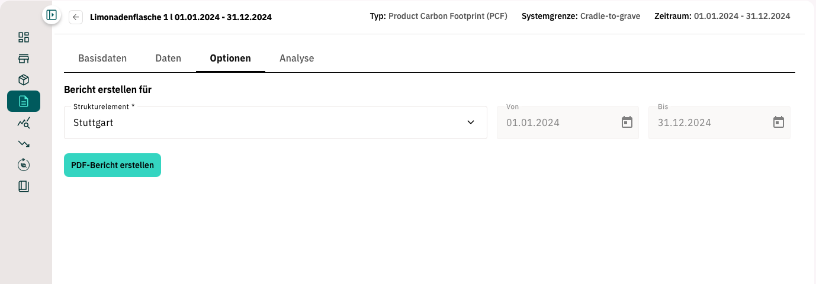Open calendar picker in Bis field
The image size is (816, 284).
coord(779,122)
